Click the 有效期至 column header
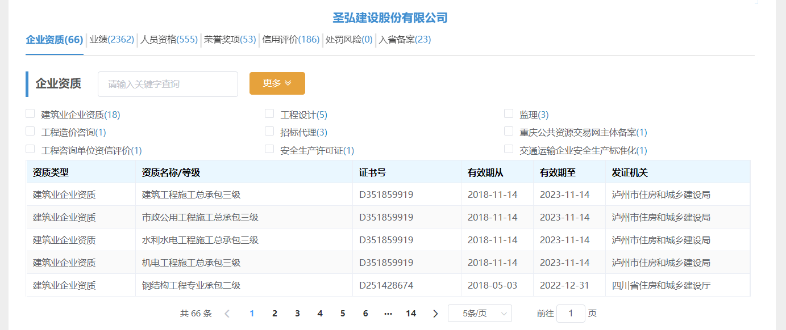The width and height of the screenshot is (786, 330). [x=569, y=172]
